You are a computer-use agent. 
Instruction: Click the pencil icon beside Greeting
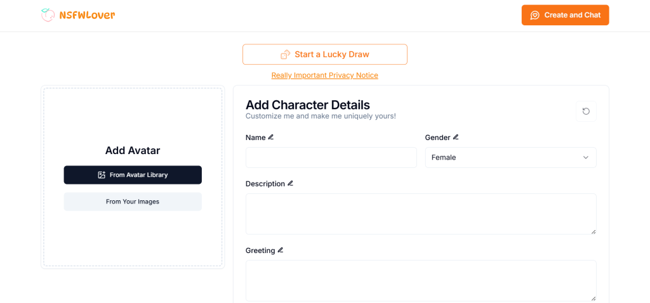pyautogui.click(x=281, y=250)
